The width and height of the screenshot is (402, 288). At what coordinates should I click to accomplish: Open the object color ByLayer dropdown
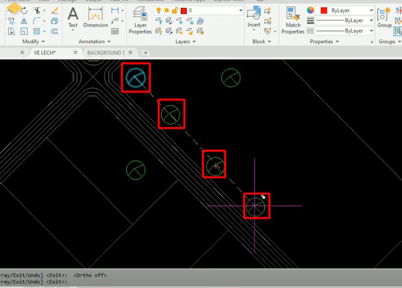pos(371,11)
